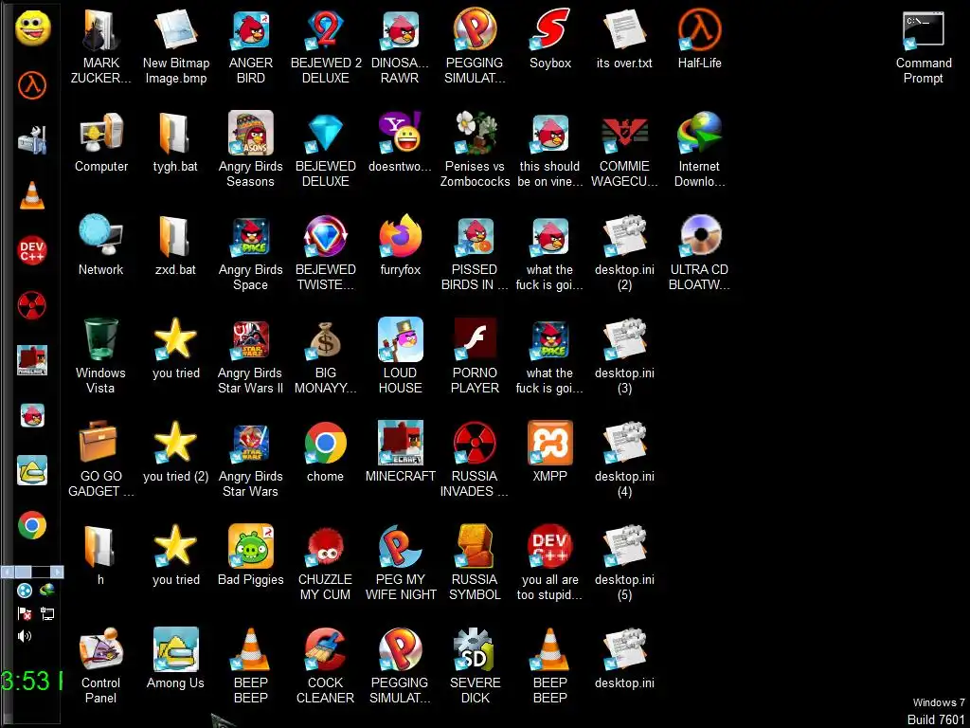Open the smiley-face Start button
This screenshot has height=728, width=970.
tap(33, 27)
